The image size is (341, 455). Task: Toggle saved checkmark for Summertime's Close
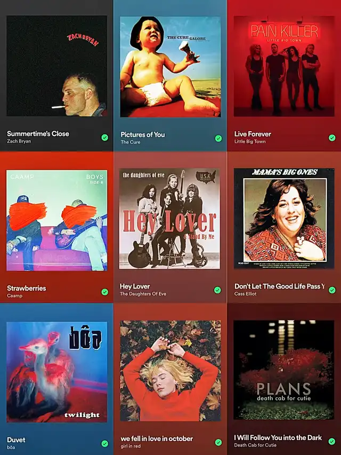pyautogui.click(x=104, y=138)
